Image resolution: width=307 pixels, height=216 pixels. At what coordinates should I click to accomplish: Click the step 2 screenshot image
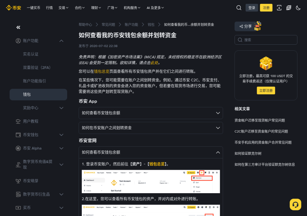[x=151, y=210]
